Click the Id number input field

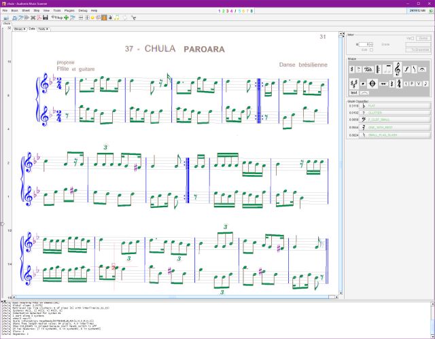pyautogui.click(x=364, y=44)
